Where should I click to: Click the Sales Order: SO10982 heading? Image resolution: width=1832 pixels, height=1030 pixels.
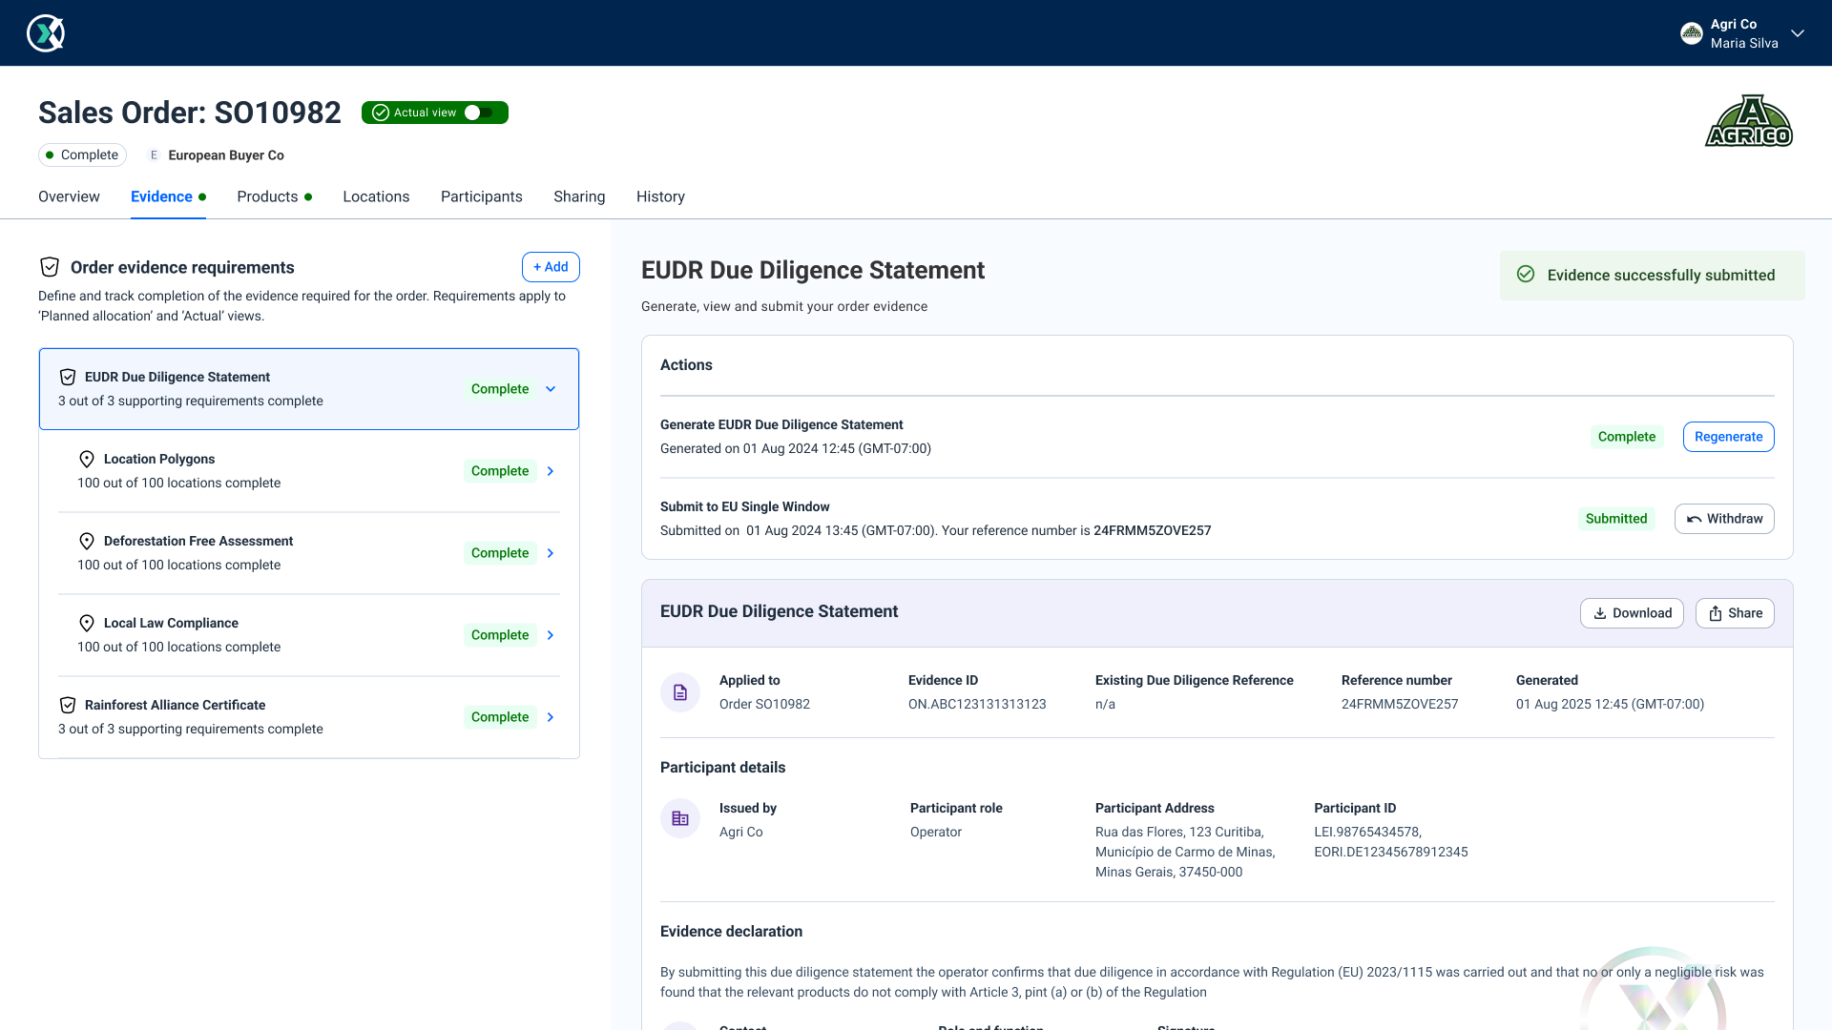coord(190,113)
